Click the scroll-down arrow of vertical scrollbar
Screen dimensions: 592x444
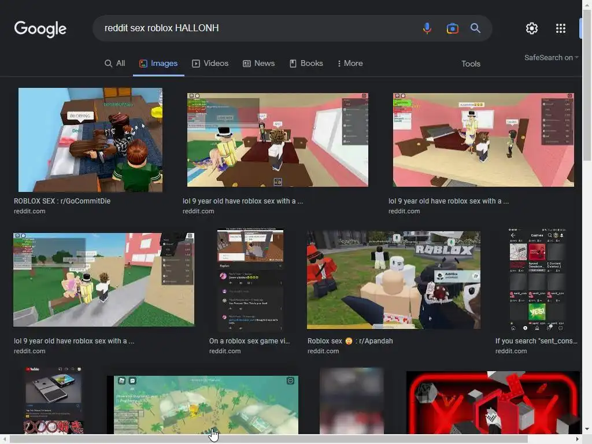click(587, 430)
